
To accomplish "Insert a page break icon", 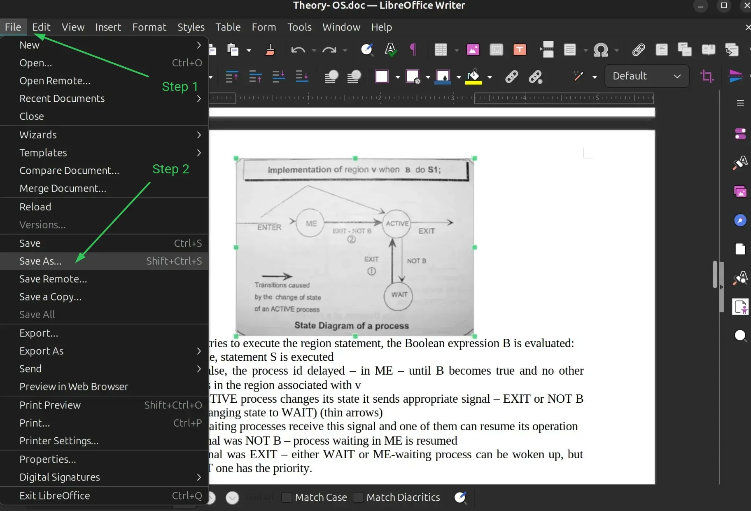I will [x=547, y=49].
